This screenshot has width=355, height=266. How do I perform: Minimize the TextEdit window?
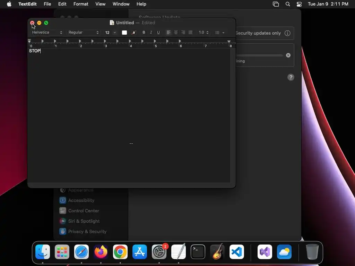(39, 23)
